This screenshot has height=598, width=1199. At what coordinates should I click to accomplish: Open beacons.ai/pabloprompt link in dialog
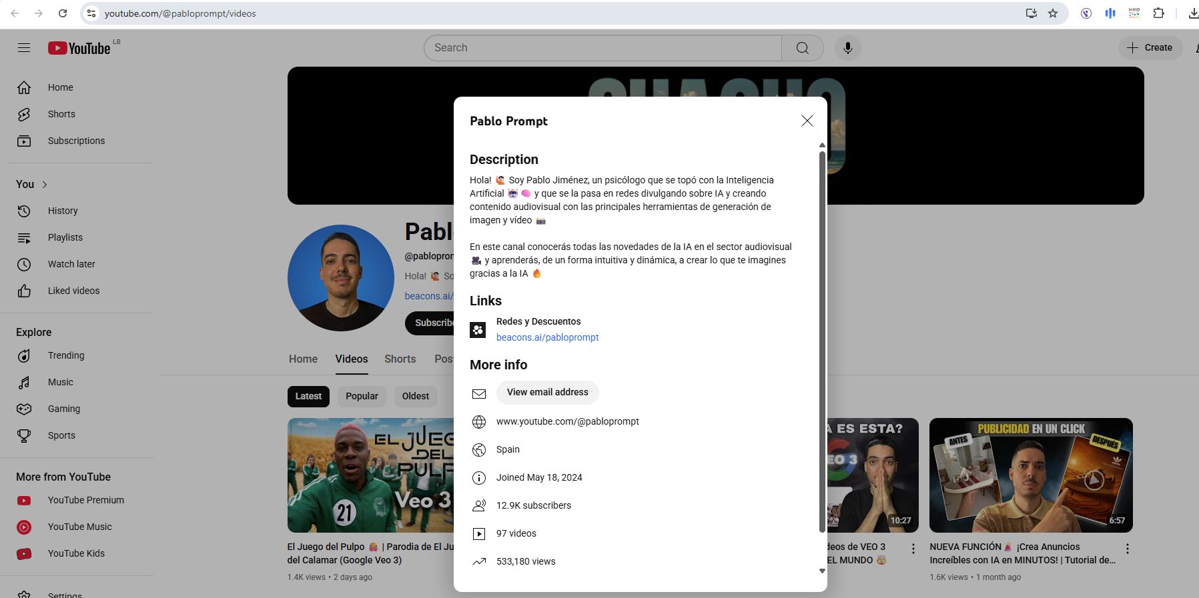pyautogui.click(x=547, y=337)
